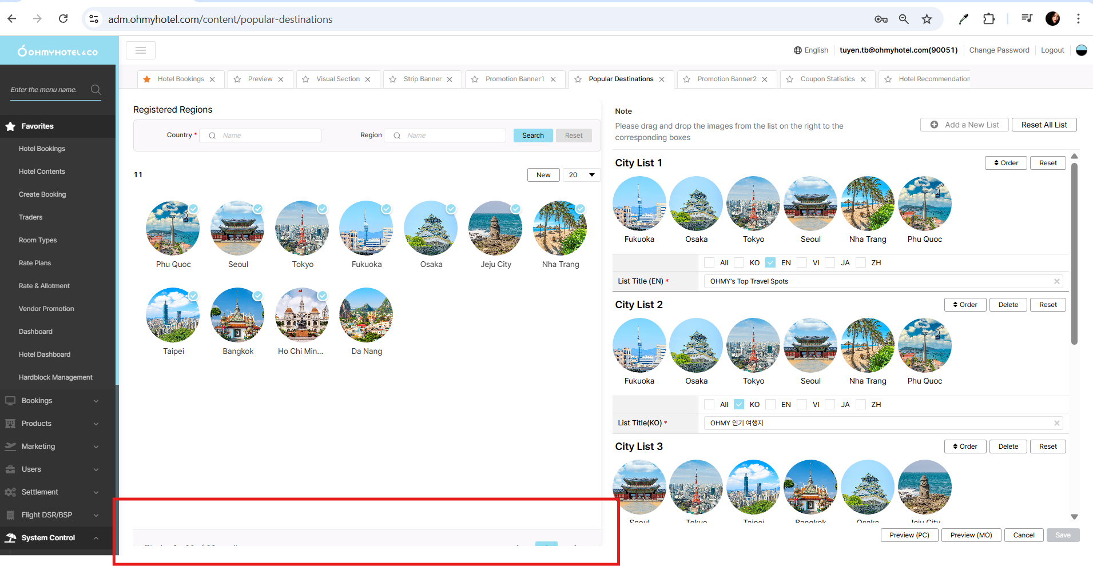
Task: Favorite the Popular Destinations tab star
Action: click(x=578, y=79)
